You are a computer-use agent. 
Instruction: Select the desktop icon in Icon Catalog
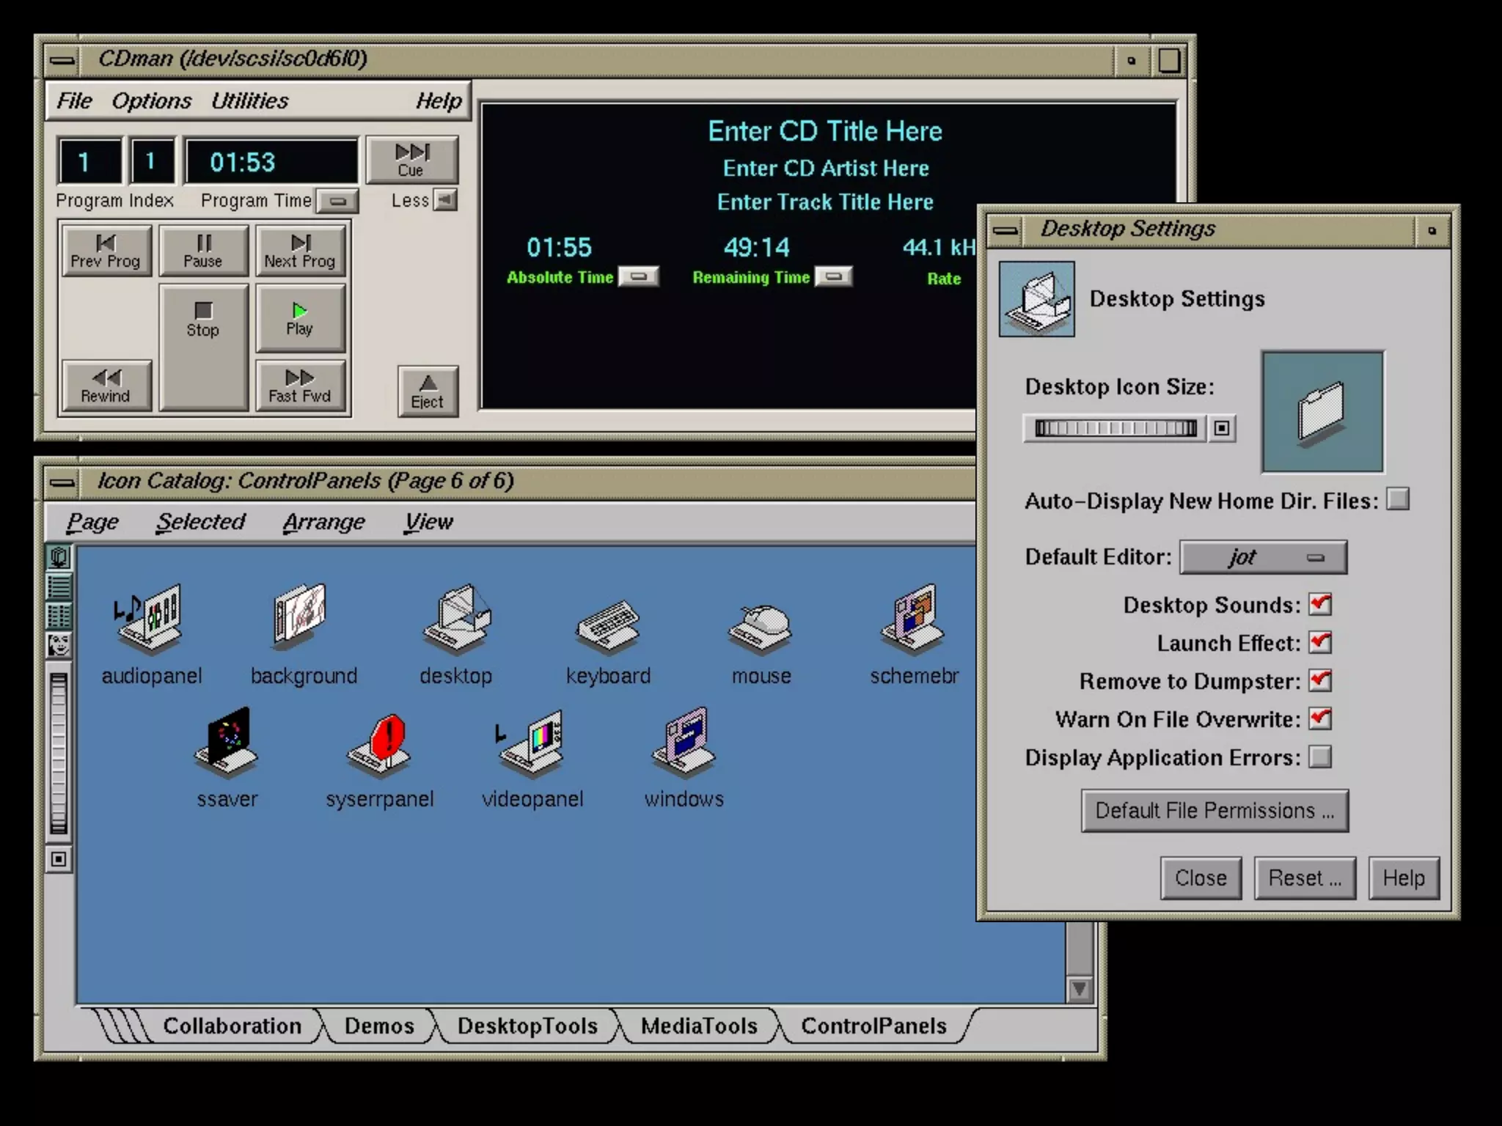(x=456, y=619)
